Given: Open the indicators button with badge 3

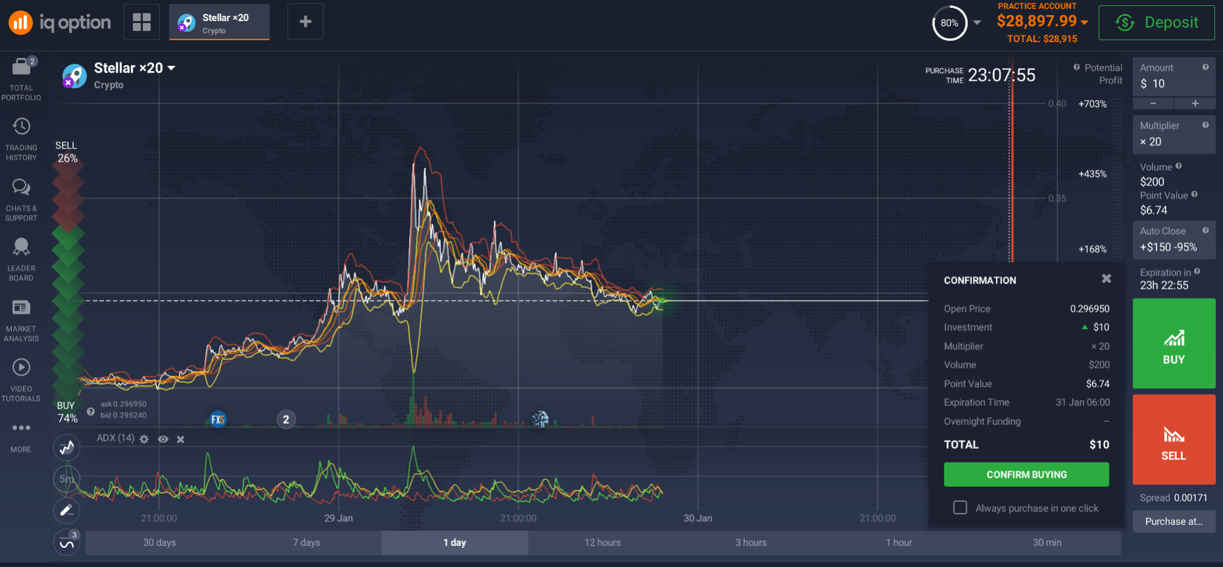Looking at the screenshot, I should 66,542.
